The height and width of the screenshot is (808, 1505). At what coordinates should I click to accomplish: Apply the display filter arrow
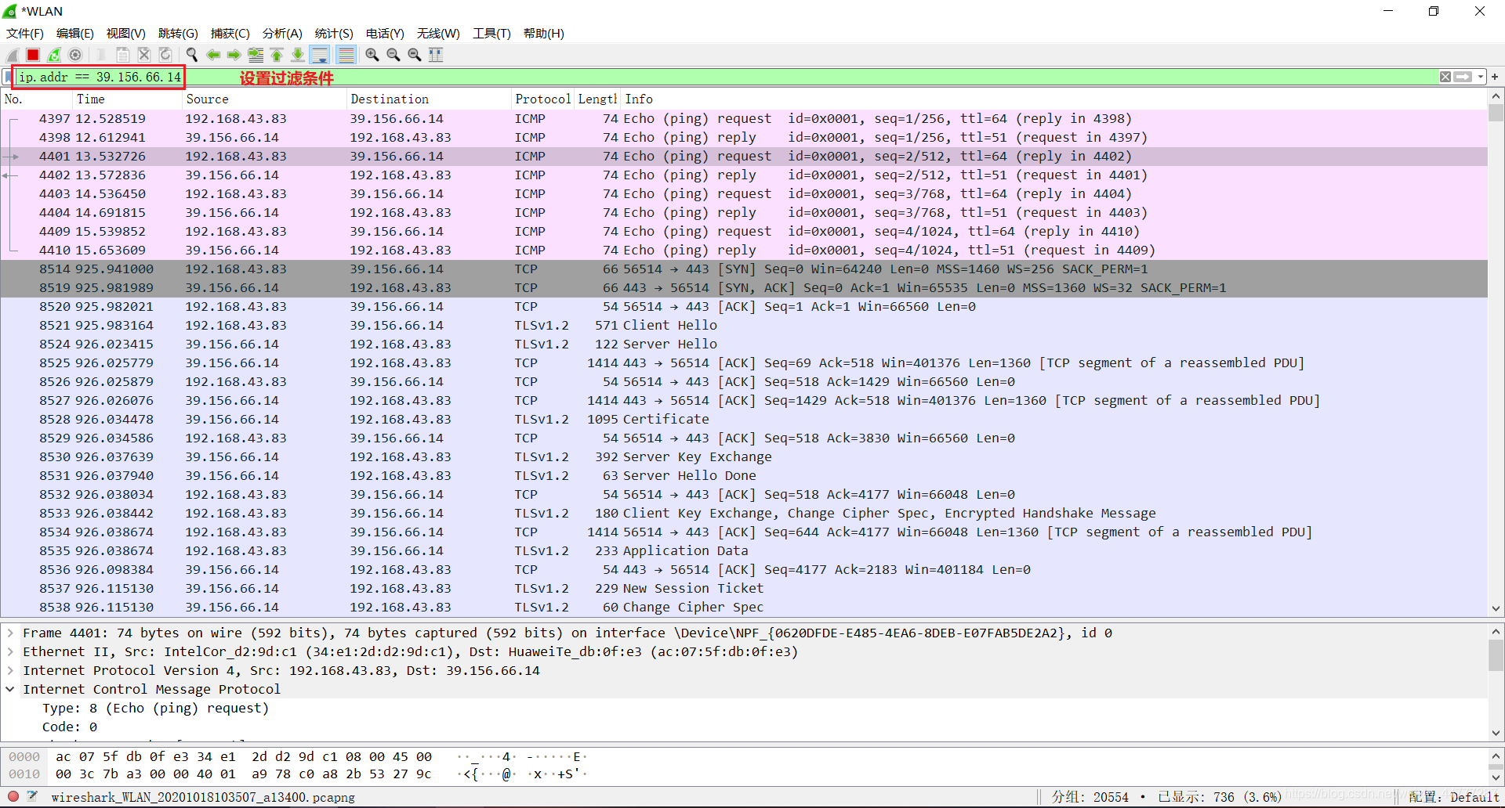(x=1463, y=77)
